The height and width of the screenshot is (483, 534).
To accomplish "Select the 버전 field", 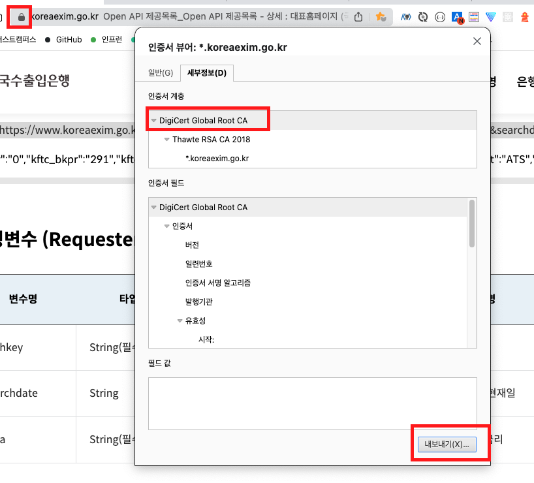I will (192, 245).
